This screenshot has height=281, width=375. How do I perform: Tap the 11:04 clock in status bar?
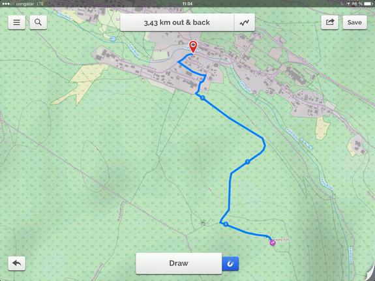(187, 4)
